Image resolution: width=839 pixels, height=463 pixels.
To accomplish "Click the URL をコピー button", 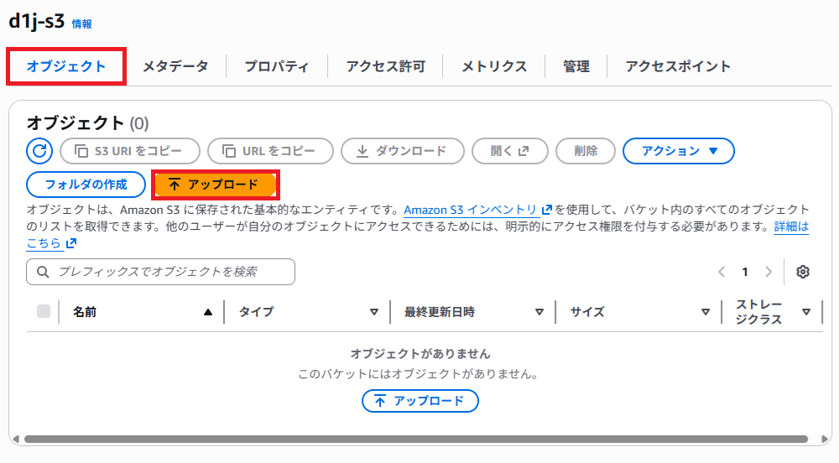I will [x=270, y=151].
